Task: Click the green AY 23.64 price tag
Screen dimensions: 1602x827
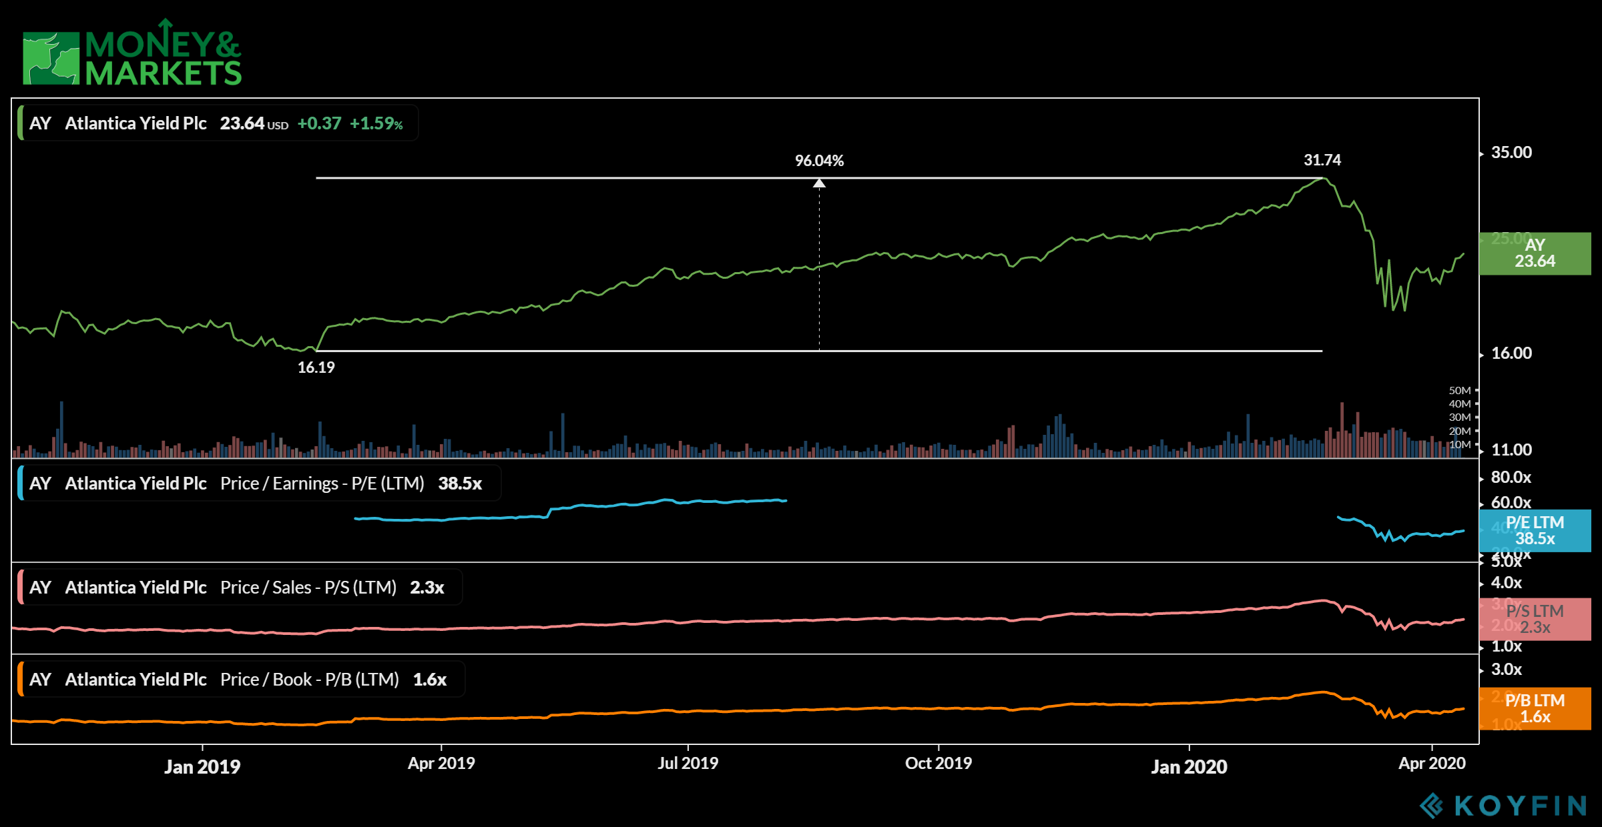Action: click(x=1535, y=253)
